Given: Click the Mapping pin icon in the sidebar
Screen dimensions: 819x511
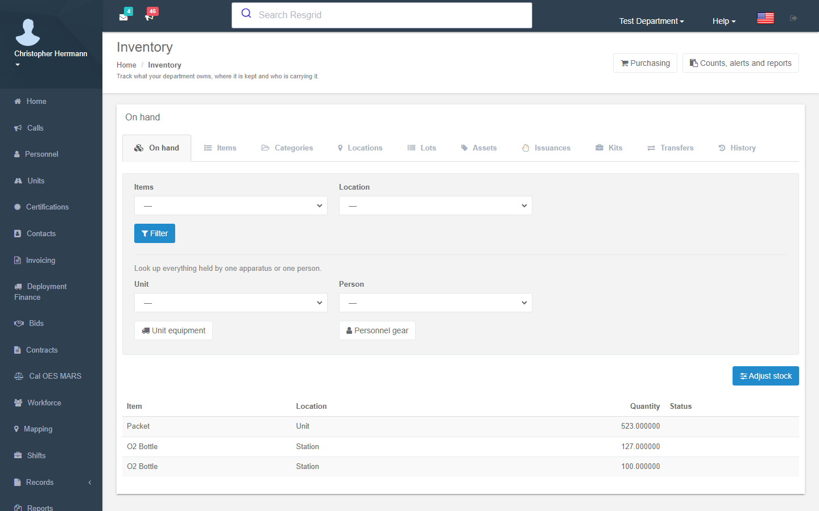Looking at the screenshot, I should 16,429.
